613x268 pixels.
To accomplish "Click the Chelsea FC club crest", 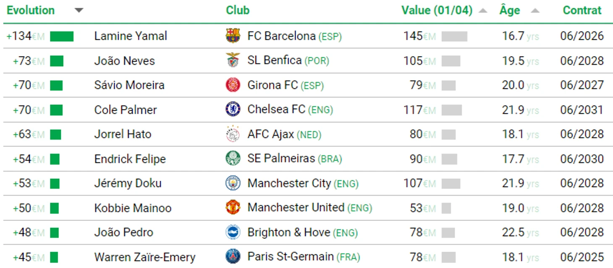I will pos(233,109).
